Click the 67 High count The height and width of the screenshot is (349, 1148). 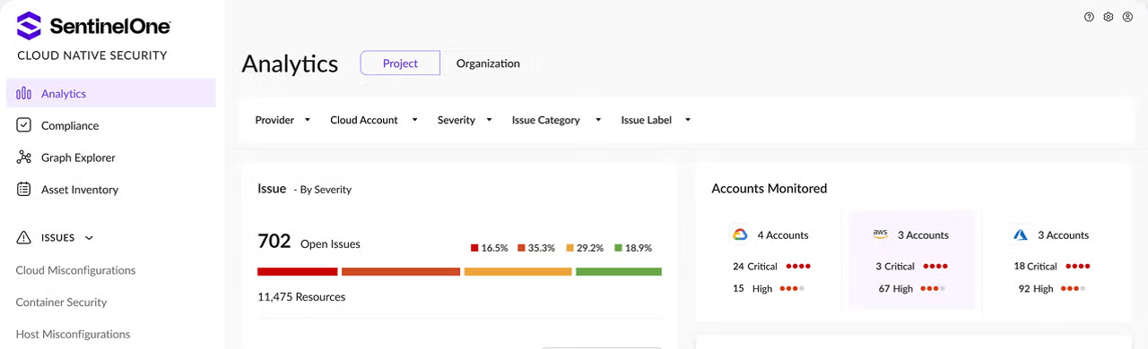pyautogui.click(x=896, y=288)
